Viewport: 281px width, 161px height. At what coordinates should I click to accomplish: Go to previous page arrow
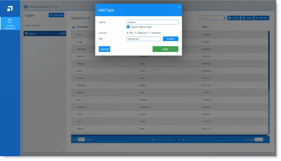pos(158,139)
